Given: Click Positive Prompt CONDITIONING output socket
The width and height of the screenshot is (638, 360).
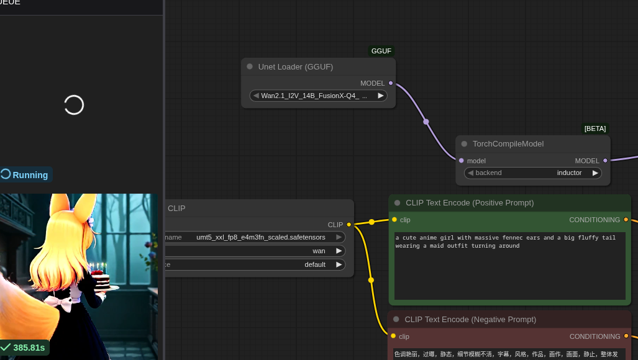Looking at the screenshot, I should click(x=626, y=220).
